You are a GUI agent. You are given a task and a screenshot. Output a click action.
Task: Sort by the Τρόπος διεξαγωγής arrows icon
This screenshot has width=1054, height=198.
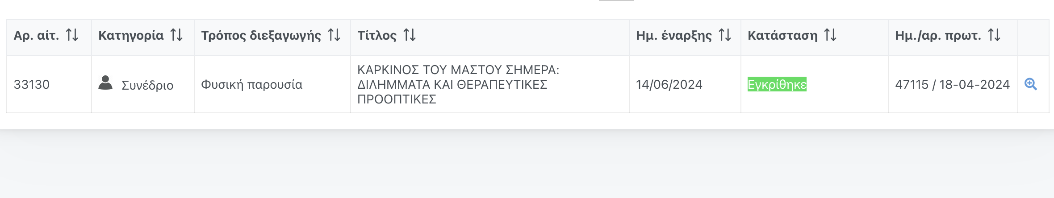[x=334, y=35]
